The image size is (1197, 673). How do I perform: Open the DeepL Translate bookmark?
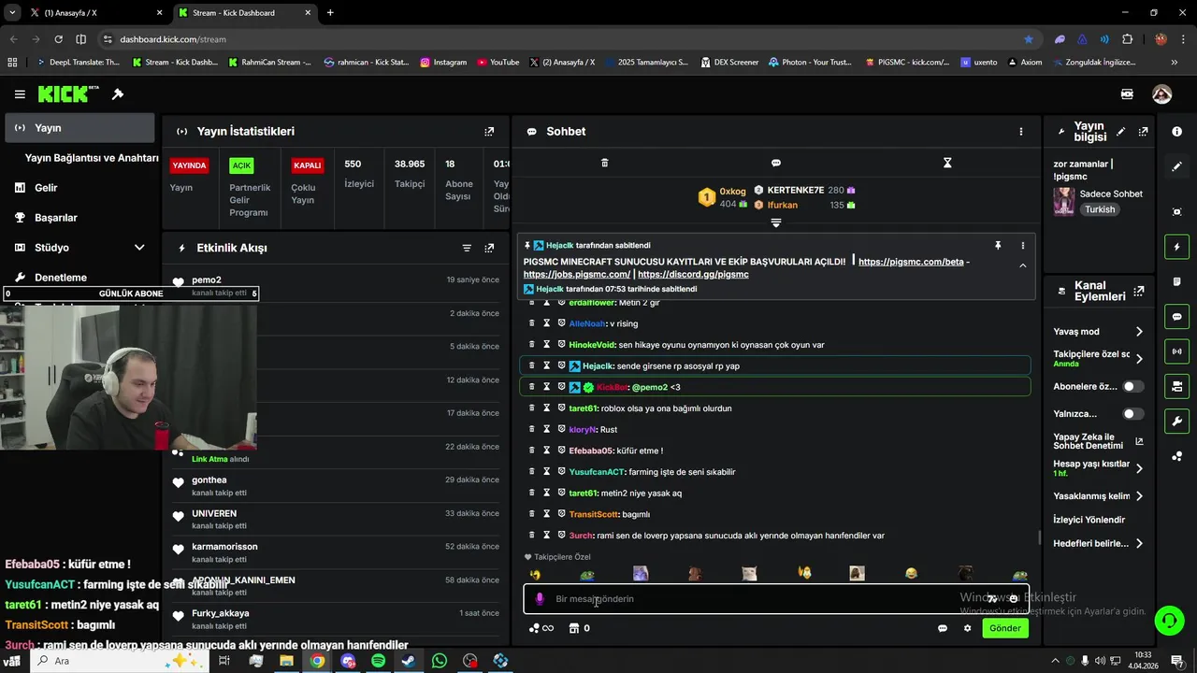click(77, 63)
